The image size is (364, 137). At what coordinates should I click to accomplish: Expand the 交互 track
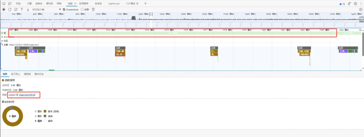(2, 41)
